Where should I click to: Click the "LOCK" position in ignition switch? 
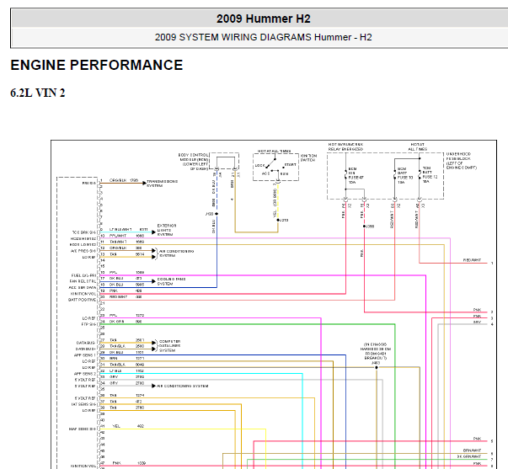click(x=259, y=166)
